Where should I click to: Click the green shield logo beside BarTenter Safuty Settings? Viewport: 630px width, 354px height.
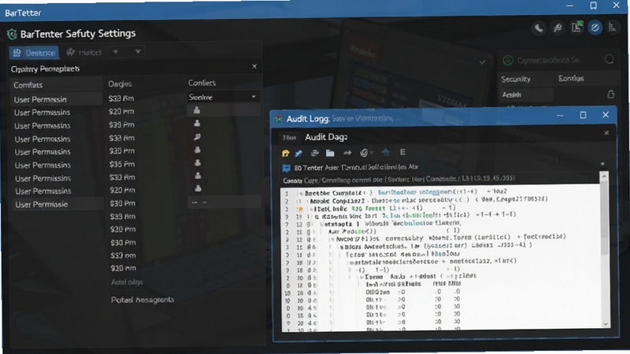(x=12, y=34)
